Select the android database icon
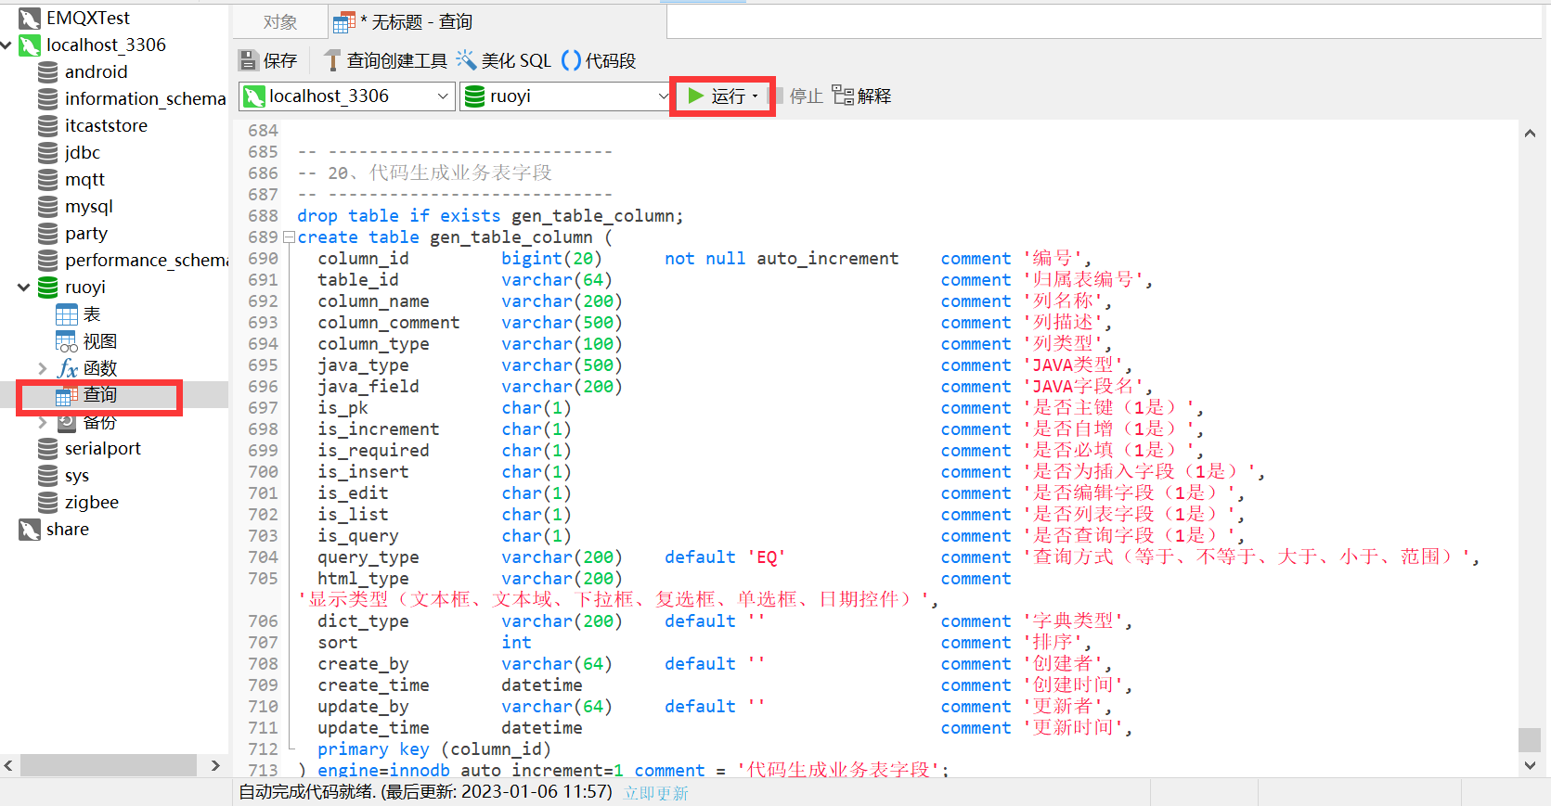Image resolution: width=1551 pixels, height=806 pixels. 48,71
